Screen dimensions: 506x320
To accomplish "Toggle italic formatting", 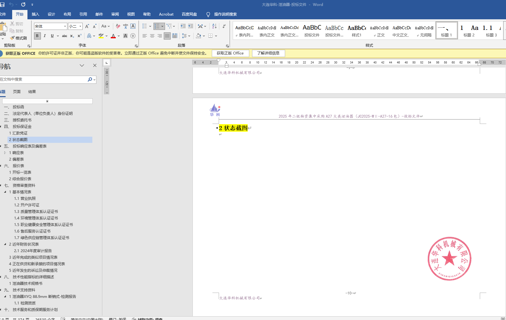I will (x=45, y=36).
